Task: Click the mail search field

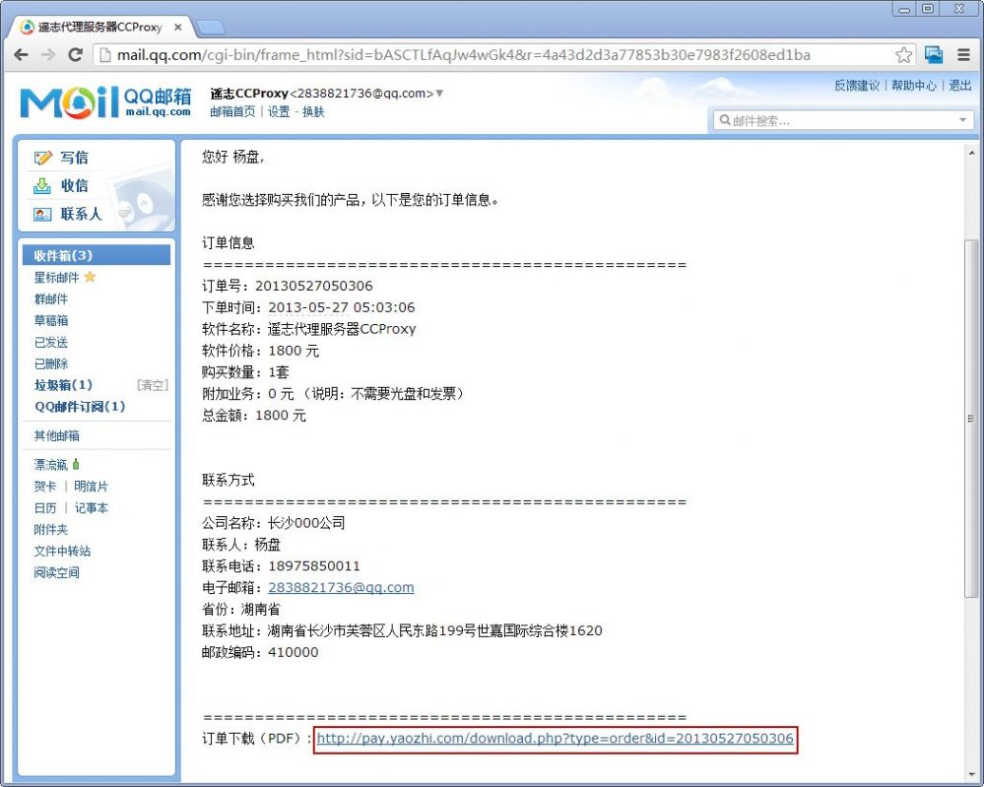Action: coord(841,120)
